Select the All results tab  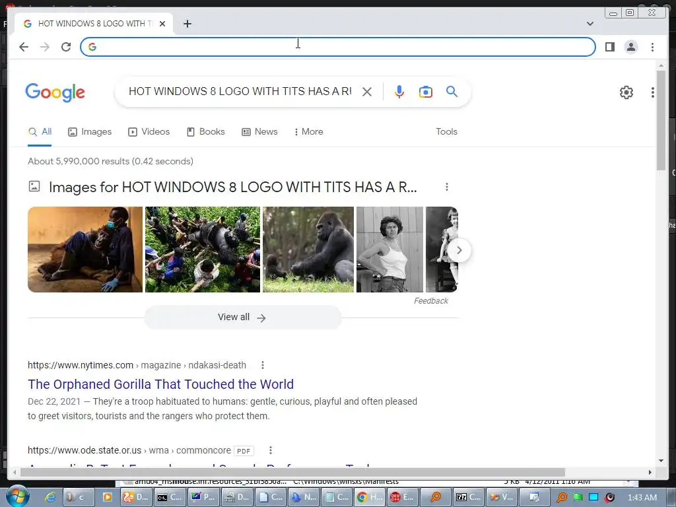pos(40,132)
